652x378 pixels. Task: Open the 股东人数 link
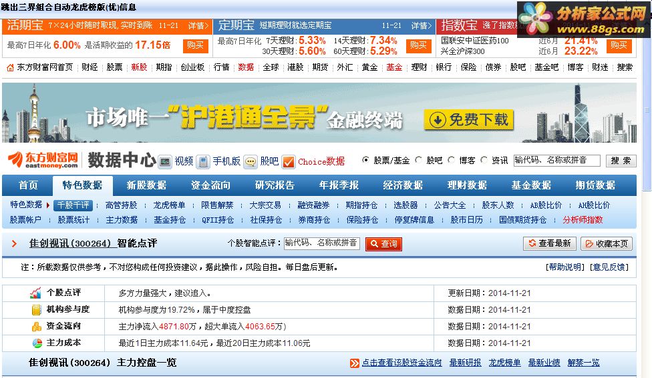click(x=498, y=205)
